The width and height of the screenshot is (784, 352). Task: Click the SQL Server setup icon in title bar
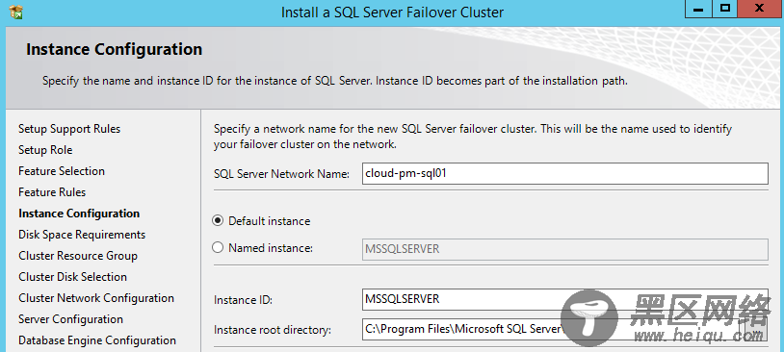click(x=16, y=12)
